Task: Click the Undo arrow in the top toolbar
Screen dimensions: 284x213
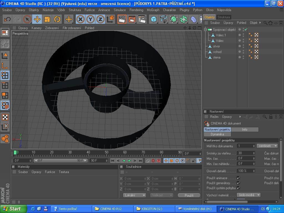Action: [x=7, y=19]
